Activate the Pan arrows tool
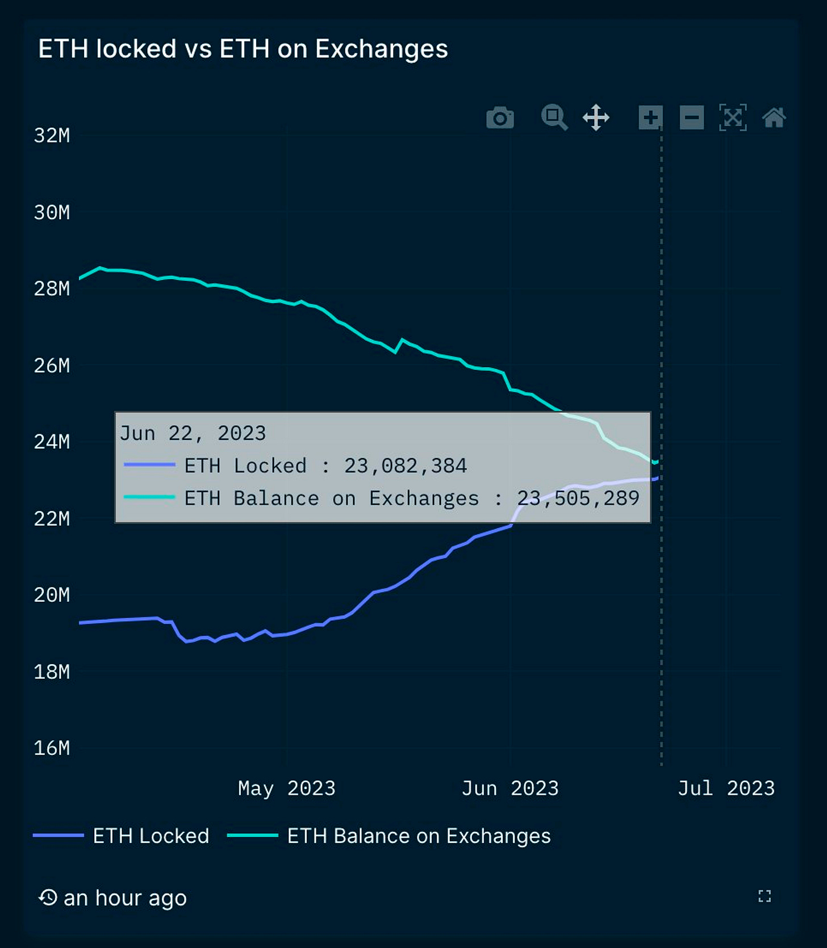Screen dimensions: 827x948 click(x=596, y=118)
